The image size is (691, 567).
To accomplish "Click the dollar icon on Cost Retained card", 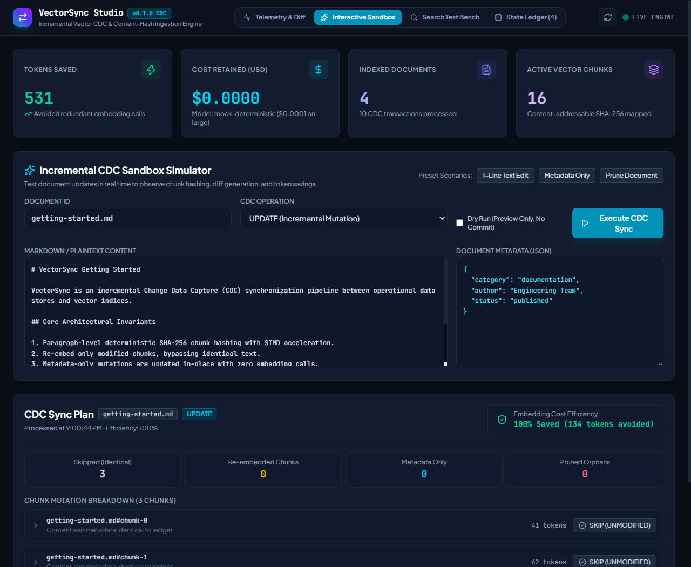I will [x=319, y=70].
